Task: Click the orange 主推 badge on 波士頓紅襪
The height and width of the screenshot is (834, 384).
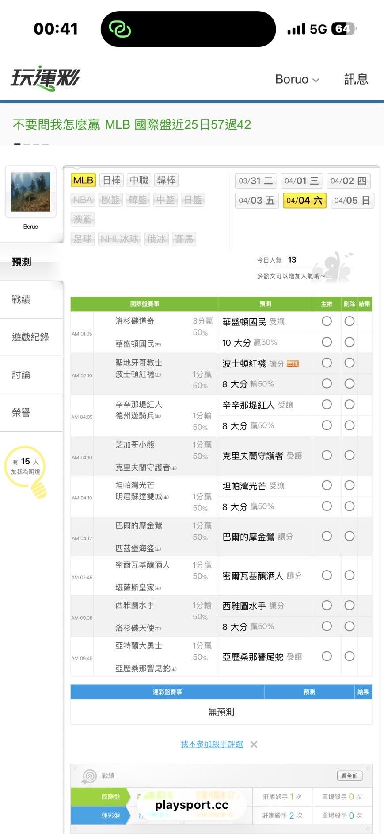Action: [293, 364]
